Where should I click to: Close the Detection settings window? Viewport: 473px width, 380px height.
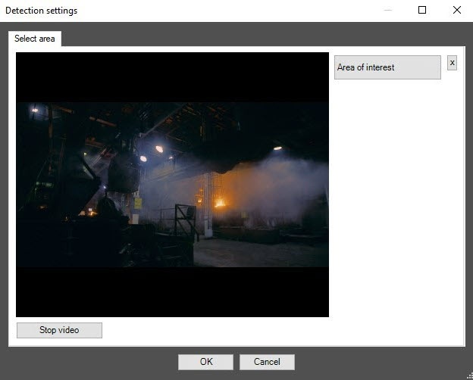click(x=456, y=11)
